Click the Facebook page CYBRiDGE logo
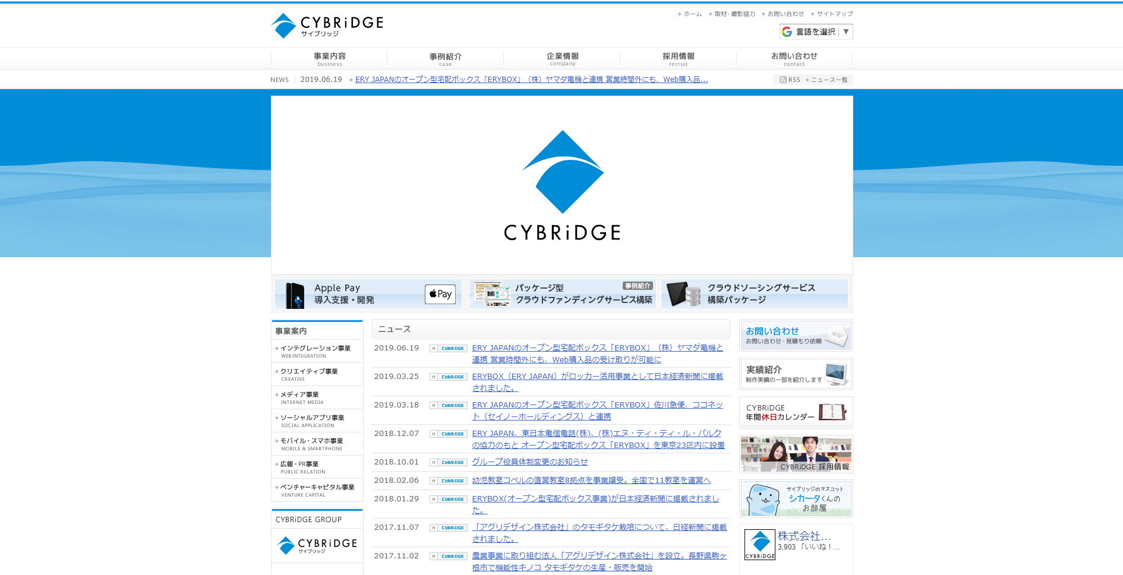The height and width of the screenshot is (575, 1123). point(760,545)
